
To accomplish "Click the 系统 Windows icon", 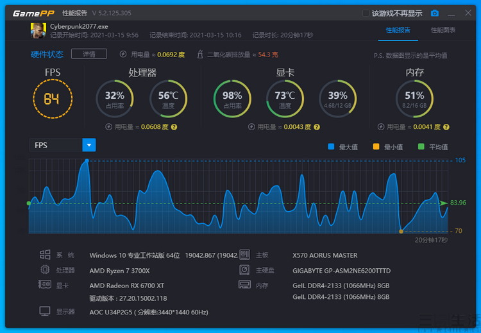I will (x=45, y=255).
